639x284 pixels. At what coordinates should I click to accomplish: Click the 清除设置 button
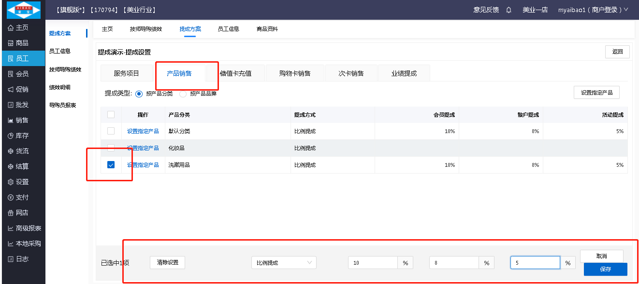168,262
